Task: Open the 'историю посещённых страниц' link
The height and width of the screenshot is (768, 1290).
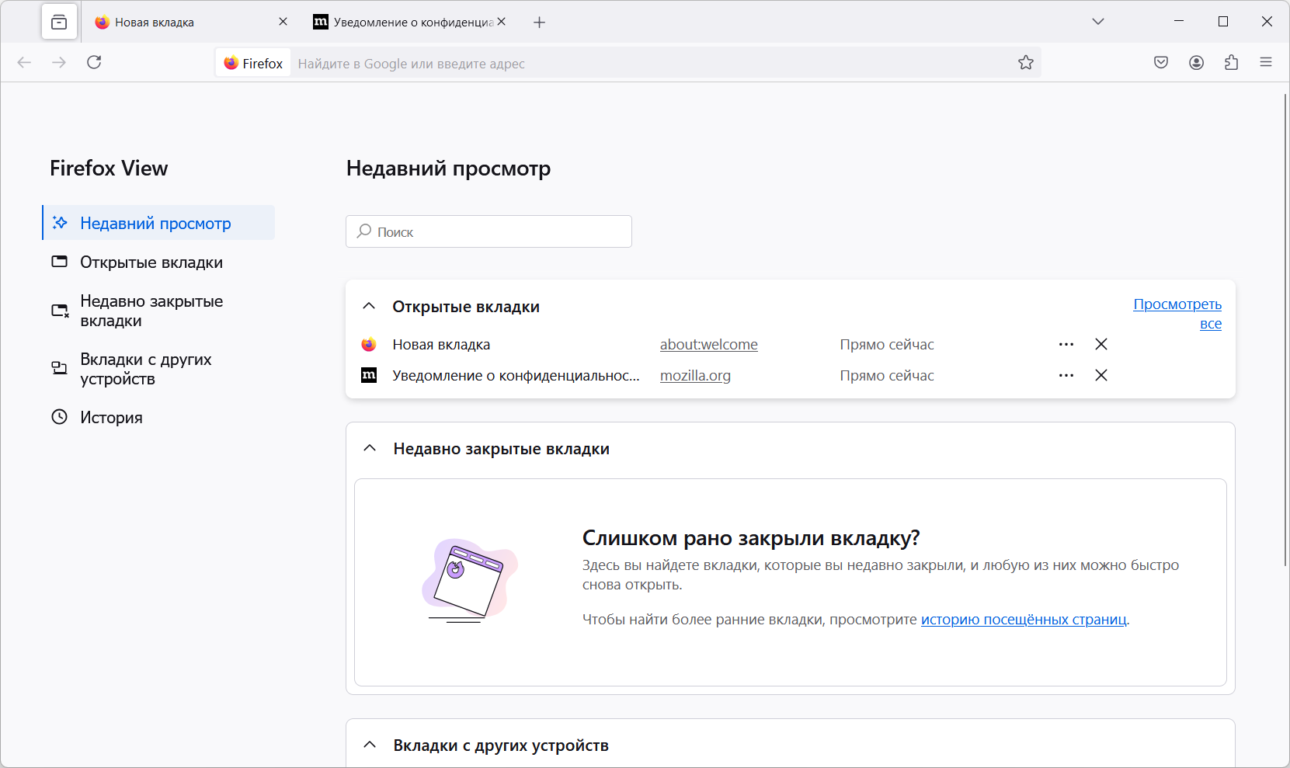Action: (x=1024, y=619)
